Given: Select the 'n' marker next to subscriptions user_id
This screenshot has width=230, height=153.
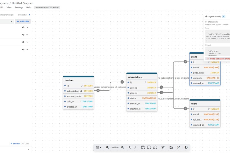Looking at the screenshot, I should 161,87.
